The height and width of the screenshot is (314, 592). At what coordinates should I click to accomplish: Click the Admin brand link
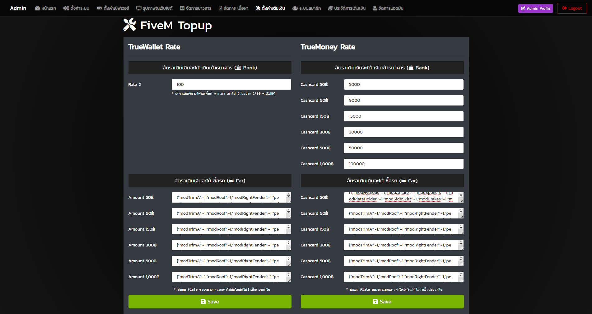tap(18, 8)
